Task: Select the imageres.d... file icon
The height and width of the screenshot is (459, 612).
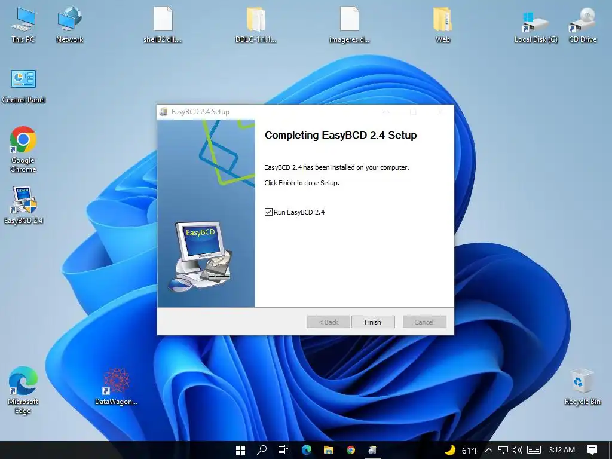Action: 349,24
